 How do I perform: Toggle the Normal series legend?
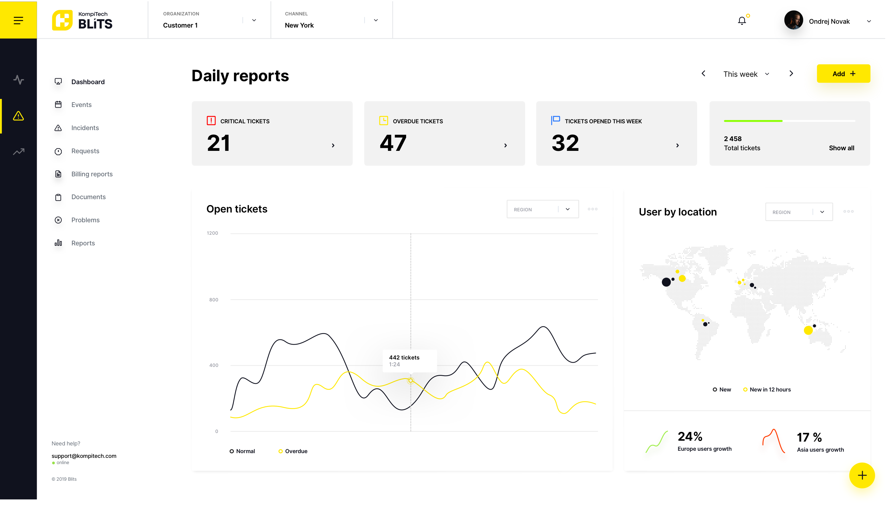point(242,451)
